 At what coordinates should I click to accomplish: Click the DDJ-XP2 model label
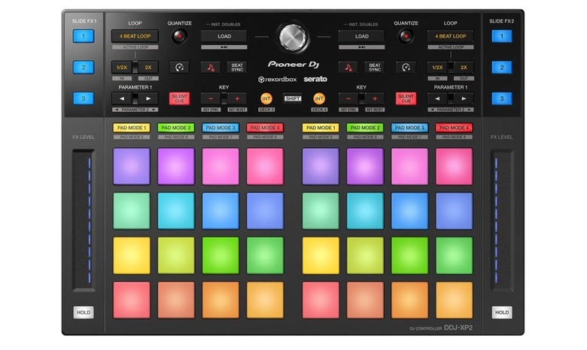coord(458,327)
